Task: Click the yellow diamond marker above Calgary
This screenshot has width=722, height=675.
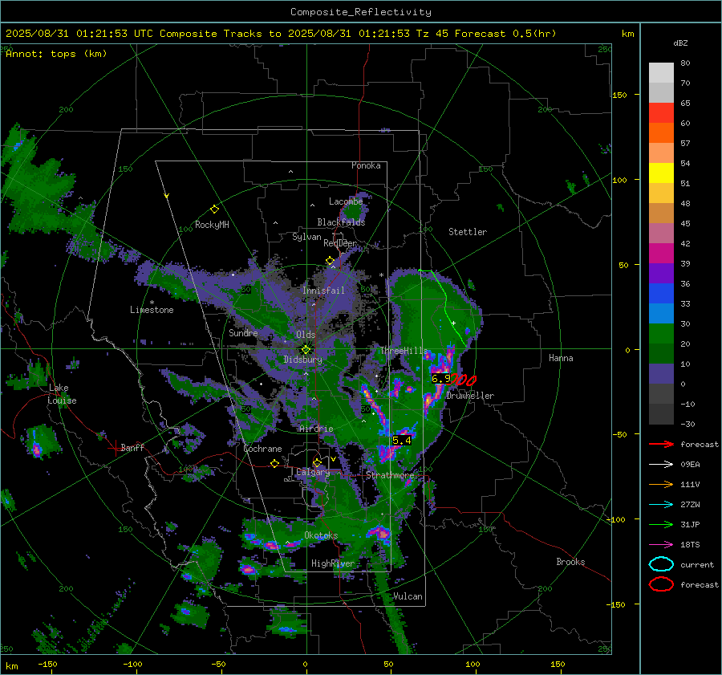Action: click(x=317, y=462)
